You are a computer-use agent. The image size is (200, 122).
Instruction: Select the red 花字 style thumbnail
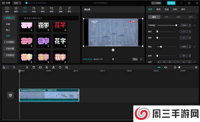60,27
